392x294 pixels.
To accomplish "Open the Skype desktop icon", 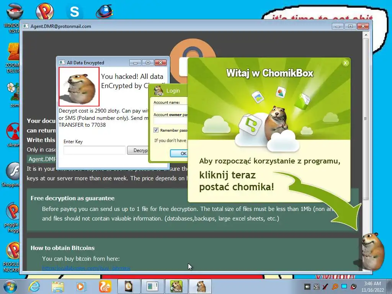I will coord(74,11).
